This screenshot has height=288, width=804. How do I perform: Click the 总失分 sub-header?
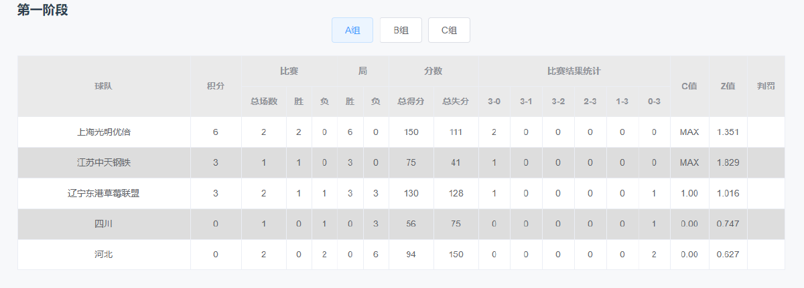click(456, 102)
